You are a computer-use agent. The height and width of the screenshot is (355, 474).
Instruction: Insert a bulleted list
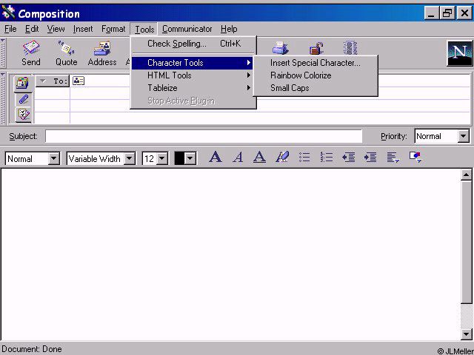(x=304, y=158)
